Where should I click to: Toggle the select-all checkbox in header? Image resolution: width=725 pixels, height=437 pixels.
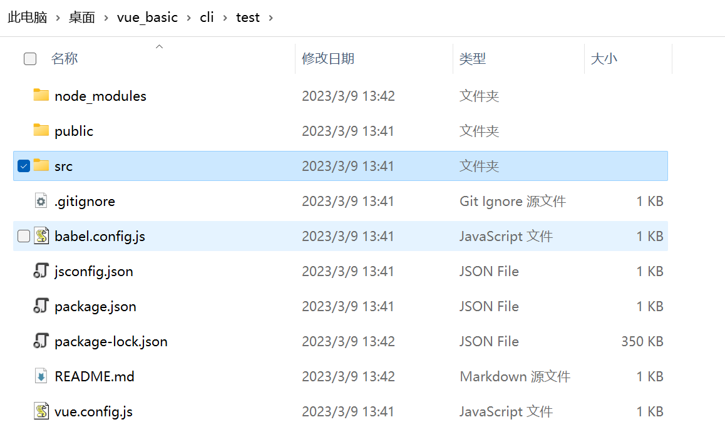click(30, 59)
